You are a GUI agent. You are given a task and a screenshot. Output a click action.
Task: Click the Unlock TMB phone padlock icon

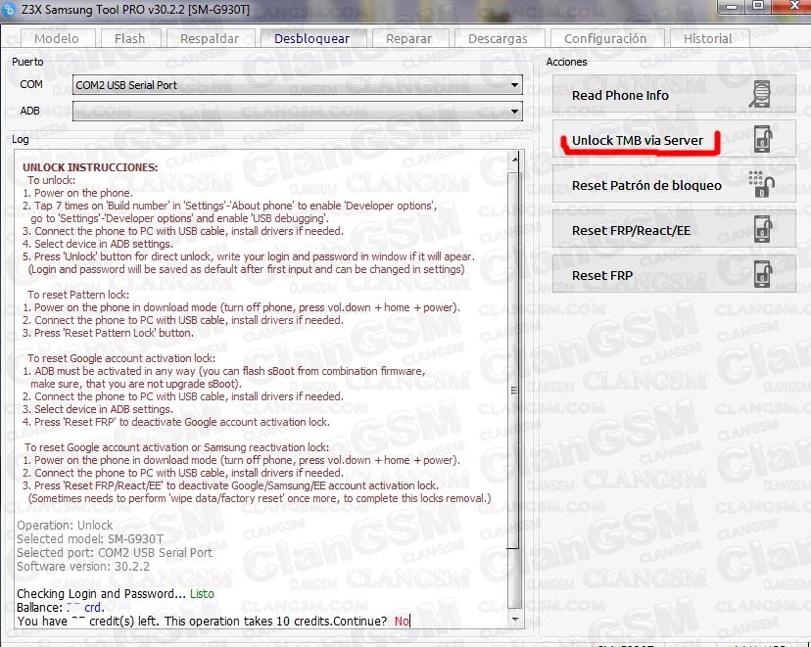pyautogui.click(x=762, y=139)
